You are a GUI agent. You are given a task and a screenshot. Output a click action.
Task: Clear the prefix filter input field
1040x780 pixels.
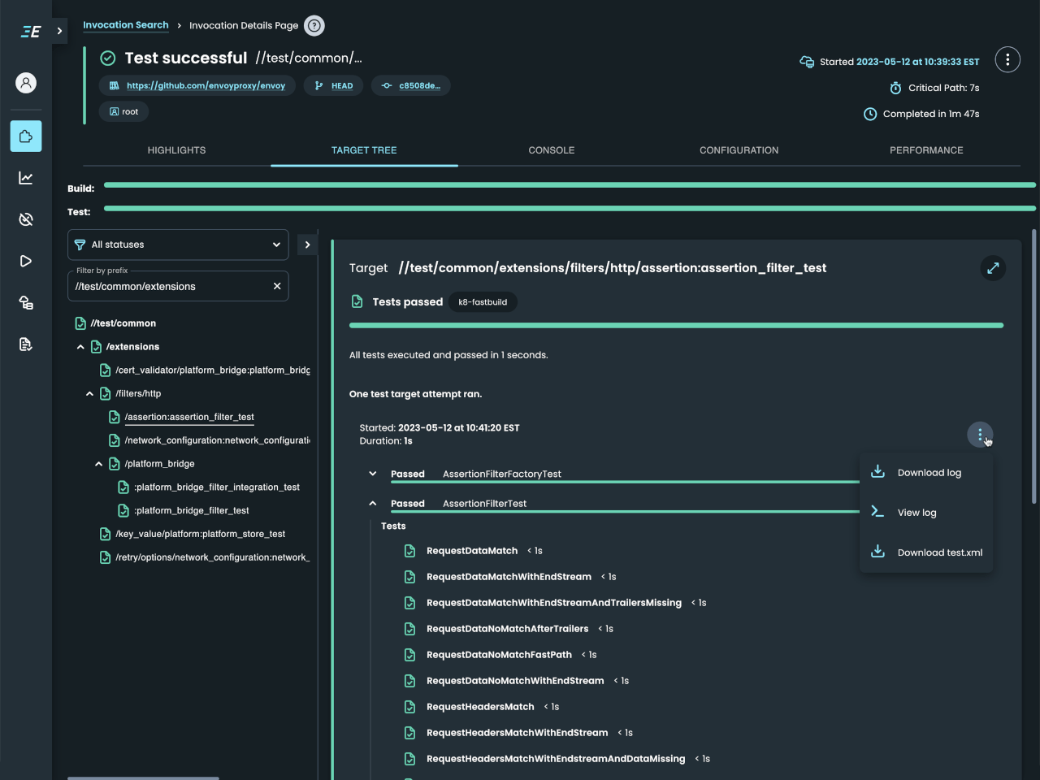pyautogui.click(x=276, y=286)
